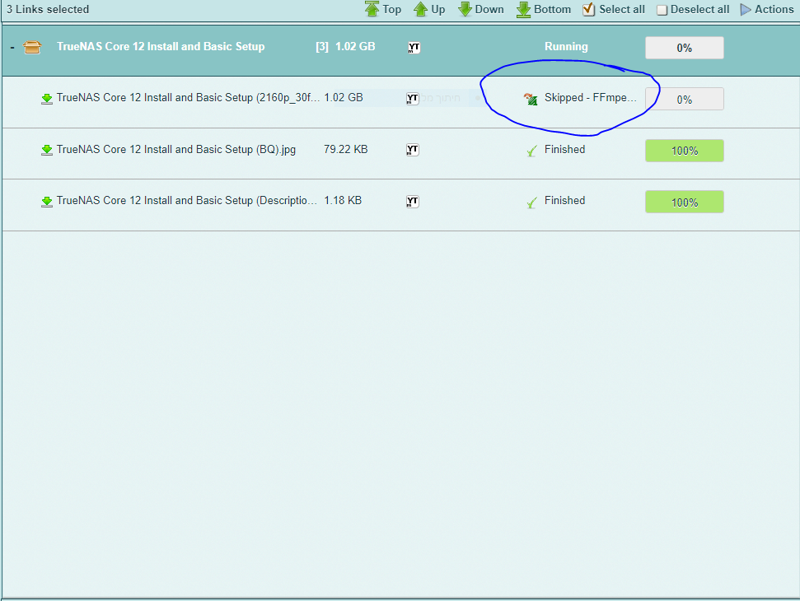Collapse the TrueNAS package with minus toggle
Viewport: 800px width, 601px height.
[x=12, y=48]
